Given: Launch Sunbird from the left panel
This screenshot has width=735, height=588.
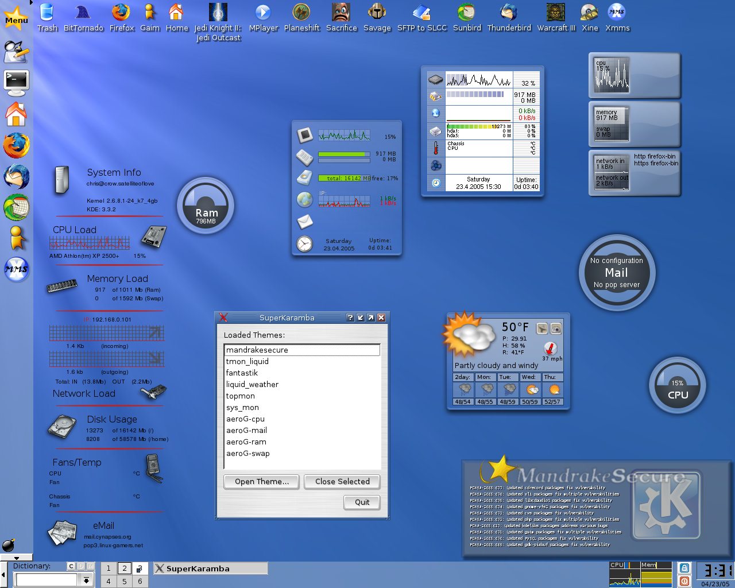Looking at the screenshot, I should pos(16,207).
